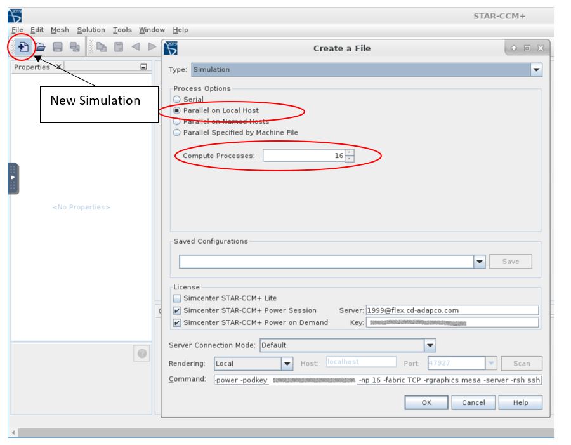This screenshot has height=445, width=571.
Task: Open the Rendering Local dropdown
Action: 287,363
